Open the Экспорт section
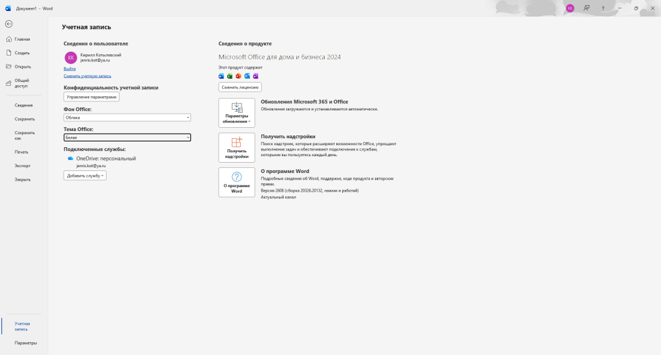This screenshot has height=355, width=661. [x=23, y=166]
